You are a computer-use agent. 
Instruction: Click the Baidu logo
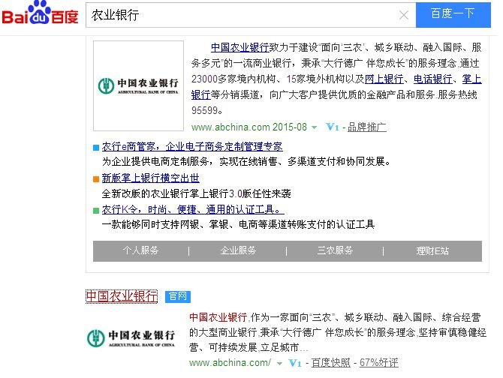point(40,13)
